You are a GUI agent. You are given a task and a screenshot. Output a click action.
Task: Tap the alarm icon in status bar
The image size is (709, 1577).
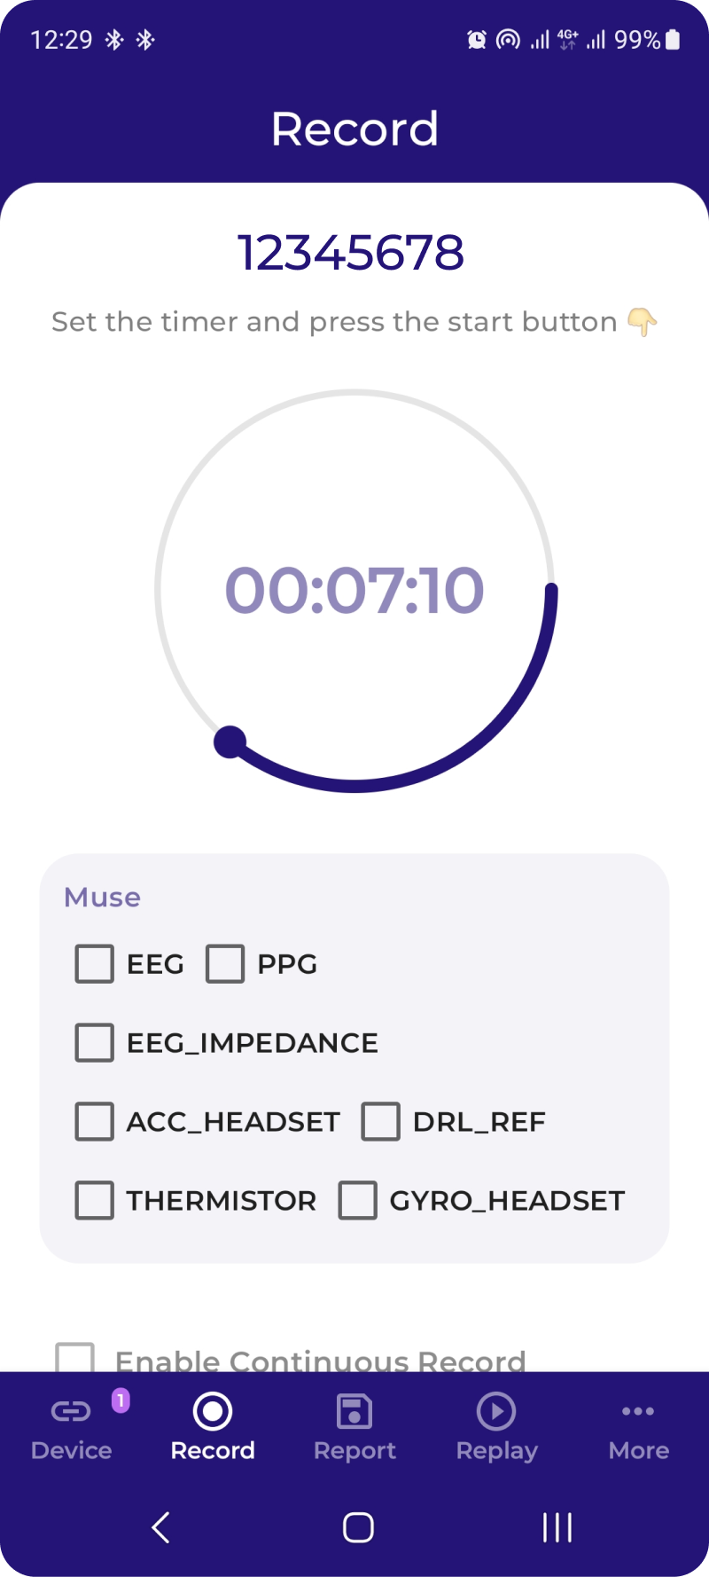(x=477, y=40)
